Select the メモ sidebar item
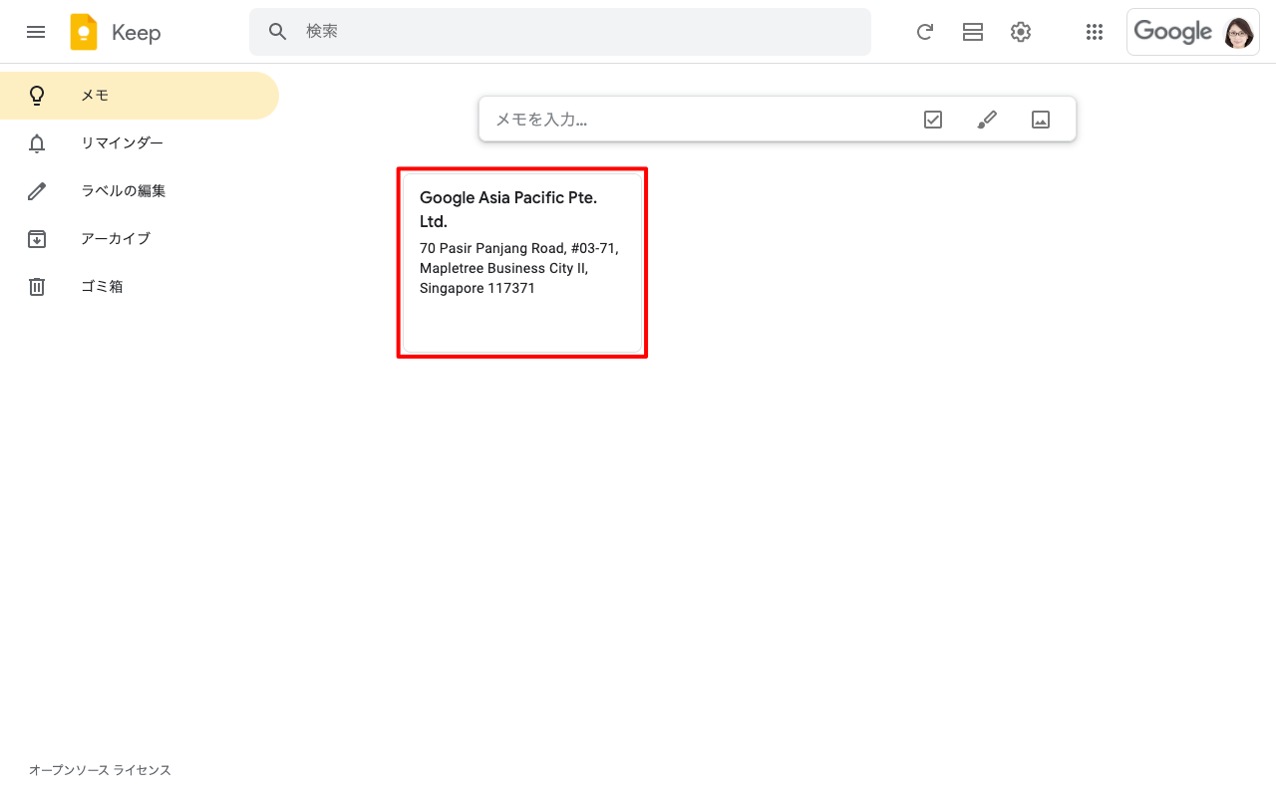1276x797 pixels. 140,96
